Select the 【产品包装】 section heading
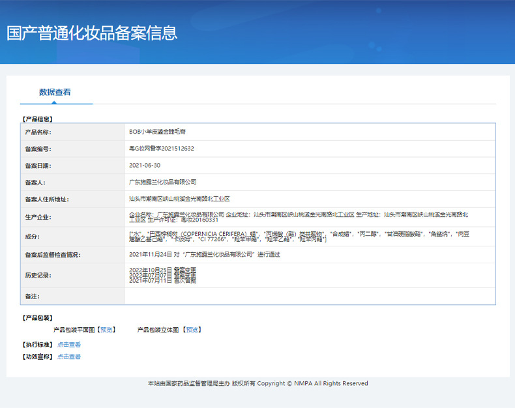This screenshot has height=408, width=515. (37, 317)
